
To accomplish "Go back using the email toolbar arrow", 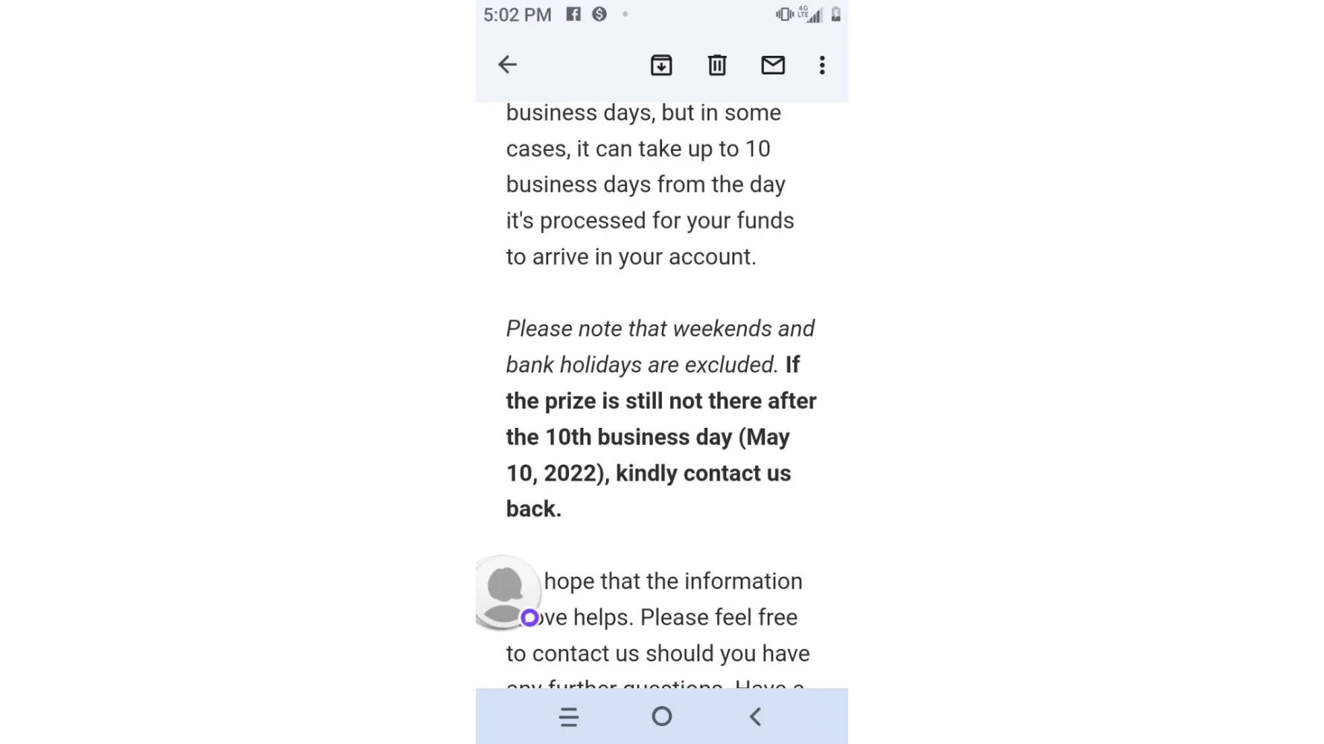I will pyautogui.click(x=507, y=65).
